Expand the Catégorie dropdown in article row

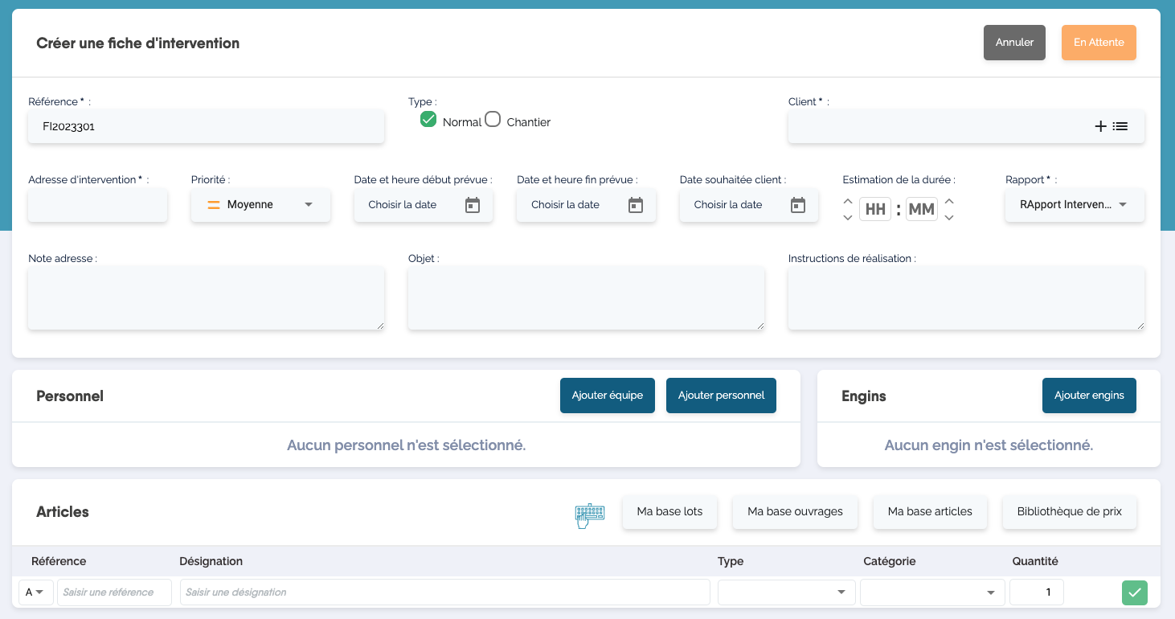point(932,592)
